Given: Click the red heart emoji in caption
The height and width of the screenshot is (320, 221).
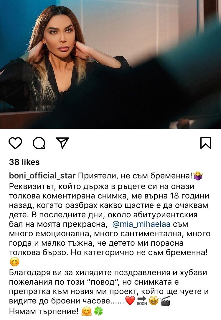Looking at the screenshot, I should (x=130, y=301).
